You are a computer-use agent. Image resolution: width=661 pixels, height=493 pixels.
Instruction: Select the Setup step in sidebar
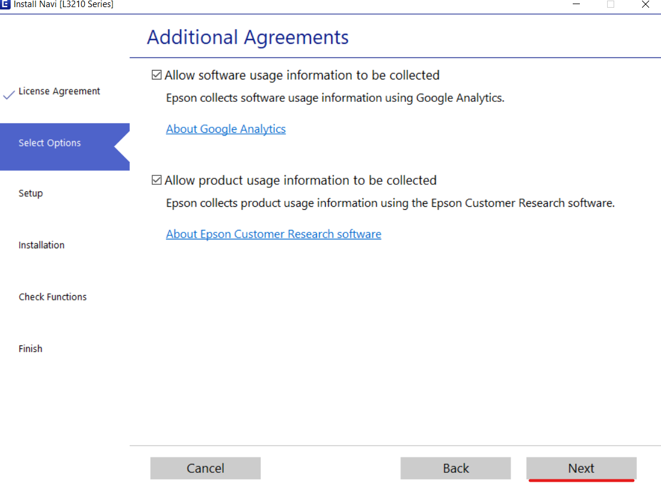(31, 193)
